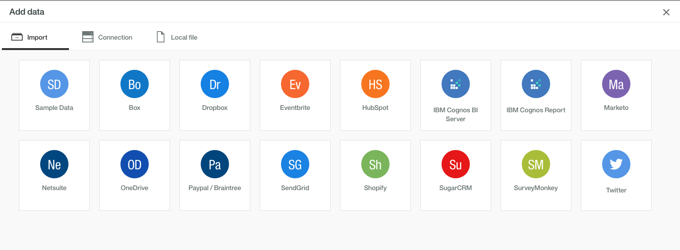Open the SurveyMonkey connector icon

coord(536,165)
